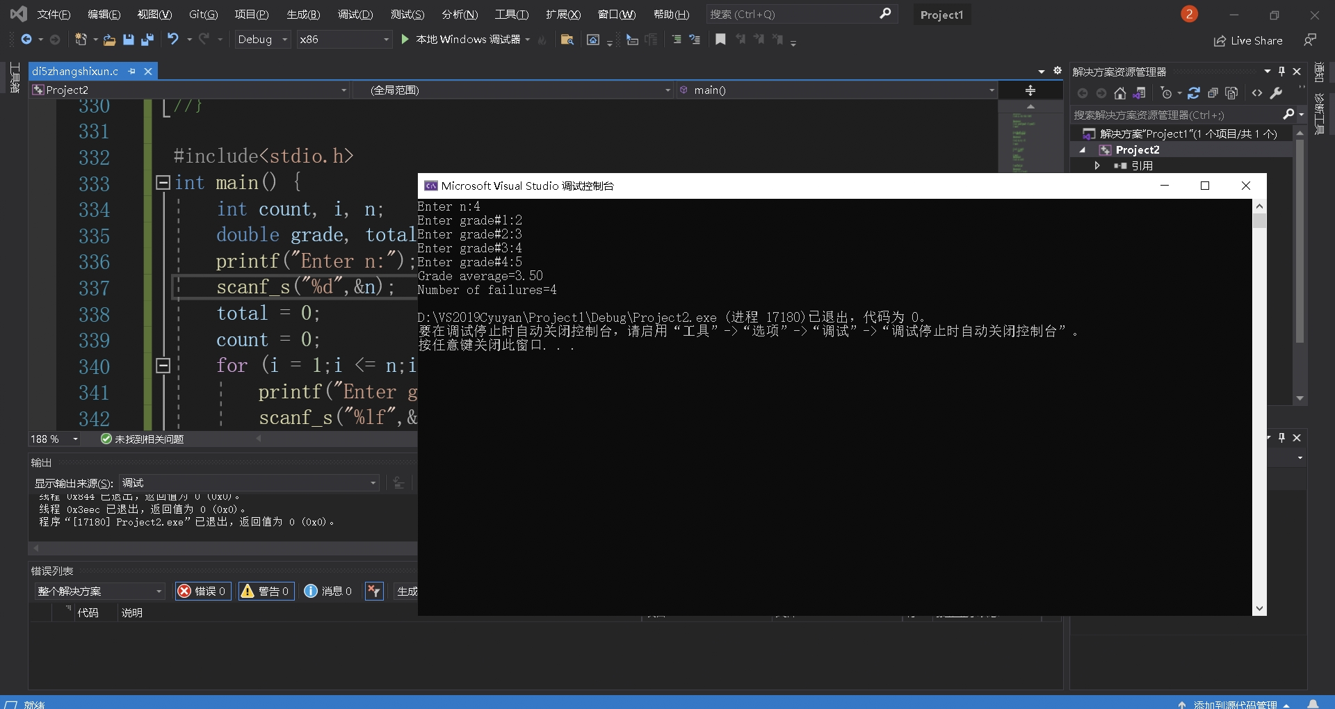This screenshot has width=1335, height=709.
Task: Collapse all nodes icon in Solution Explorer
Action: pos(1213,93)
